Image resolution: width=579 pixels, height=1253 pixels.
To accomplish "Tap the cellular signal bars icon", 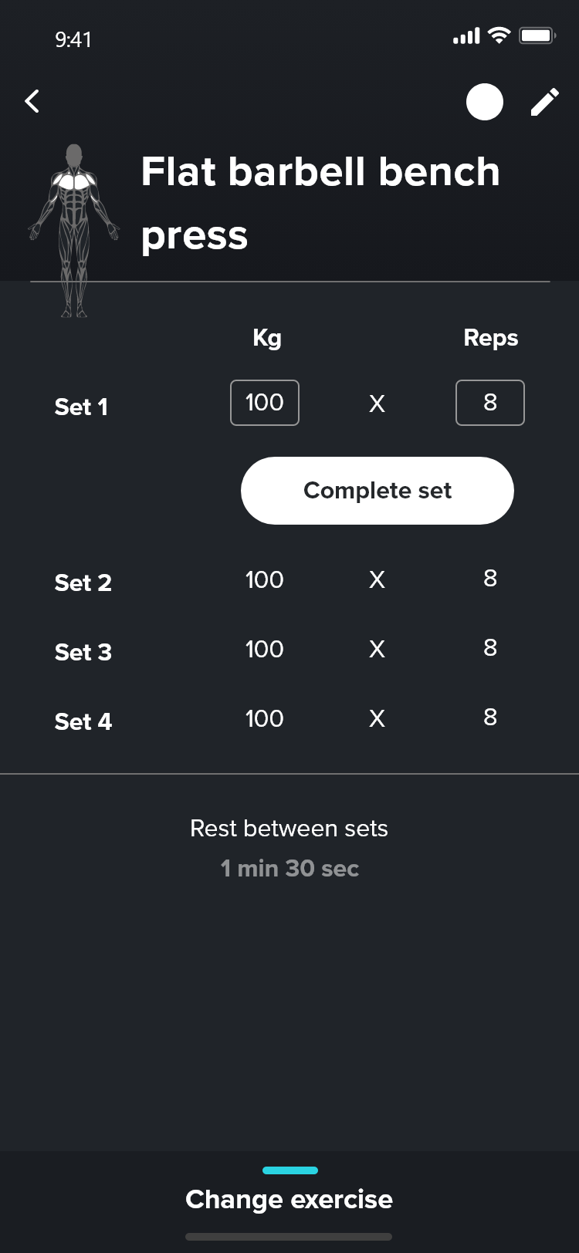I will pos(466,36).
